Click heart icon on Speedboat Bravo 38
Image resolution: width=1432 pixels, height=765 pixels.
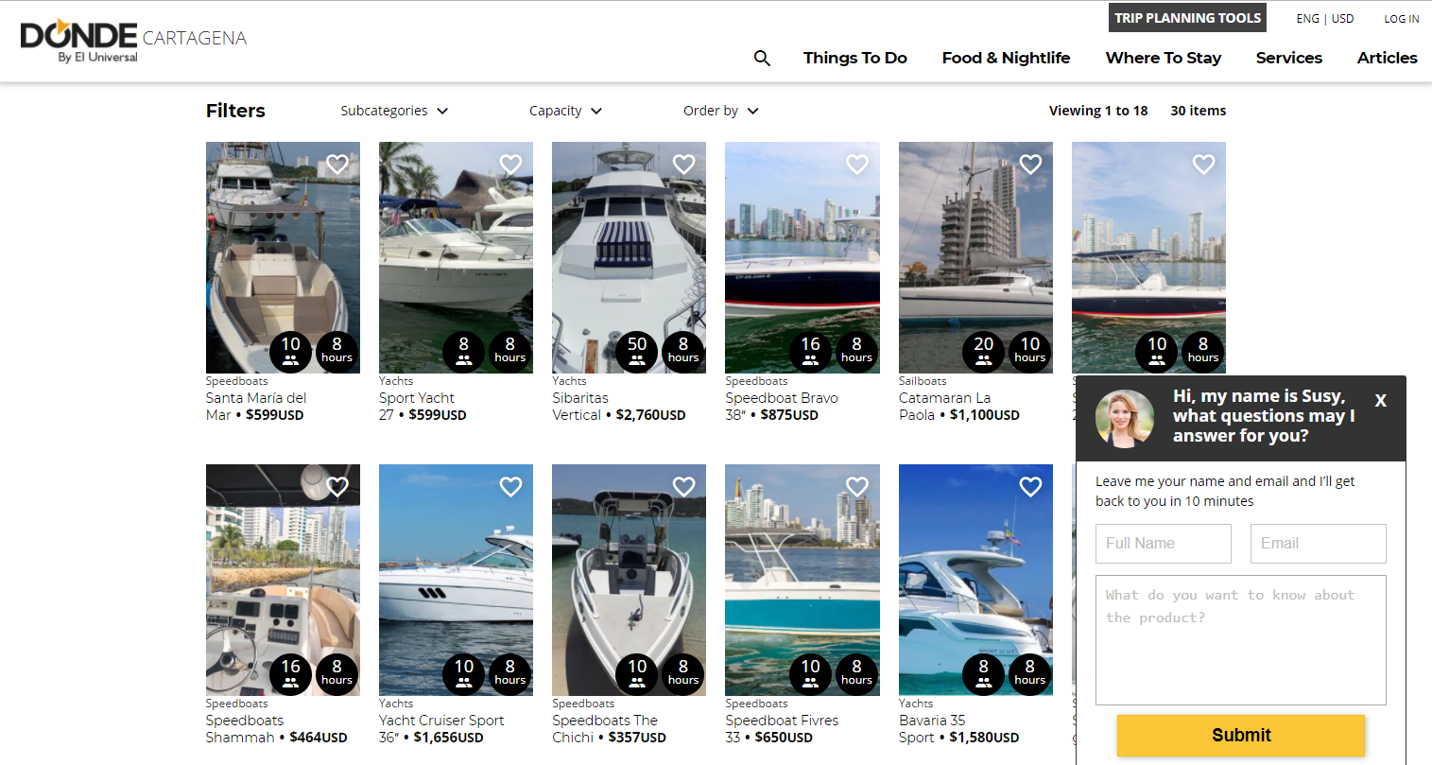coord(856,165)
